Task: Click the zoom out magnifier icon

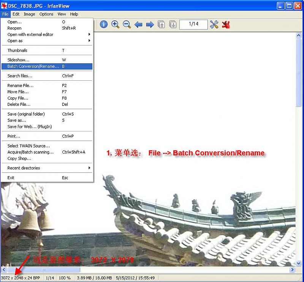Action: point(127,25)
